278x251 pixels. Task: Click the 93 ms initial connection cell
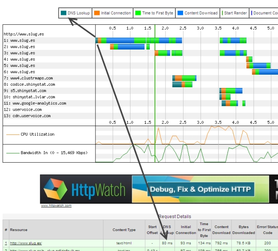pyautogui.click(x=186, y=243)
